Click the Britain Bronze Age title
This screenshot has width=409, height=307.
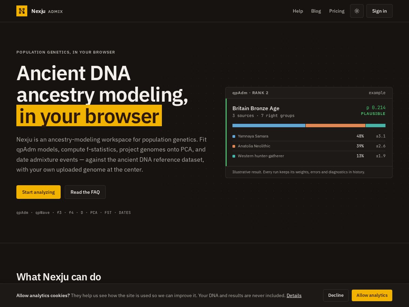tap(256, 108)
